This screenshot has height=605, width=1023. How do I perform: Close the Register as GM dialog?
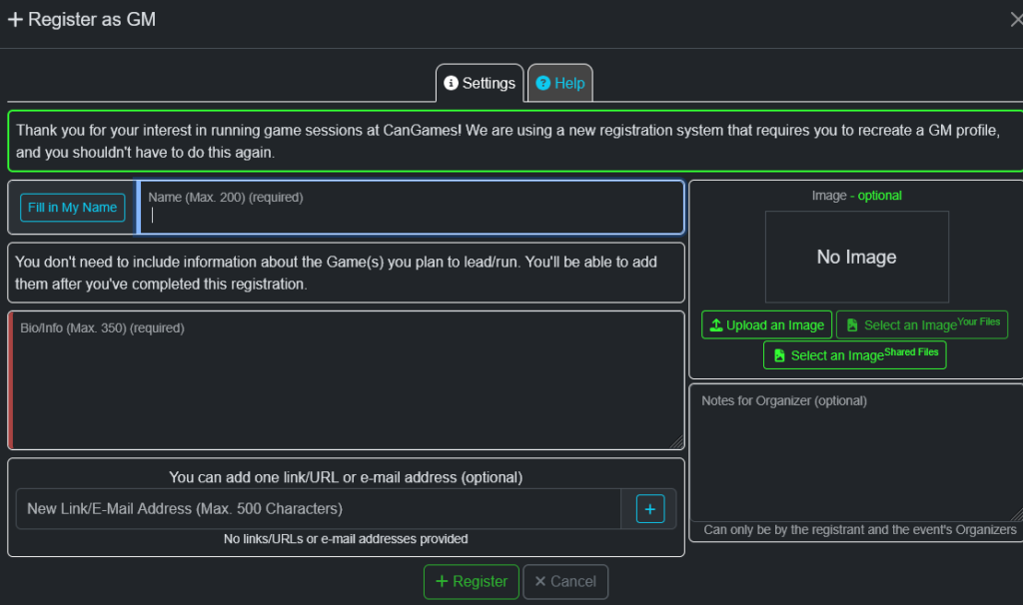[x=1016, y=19]
